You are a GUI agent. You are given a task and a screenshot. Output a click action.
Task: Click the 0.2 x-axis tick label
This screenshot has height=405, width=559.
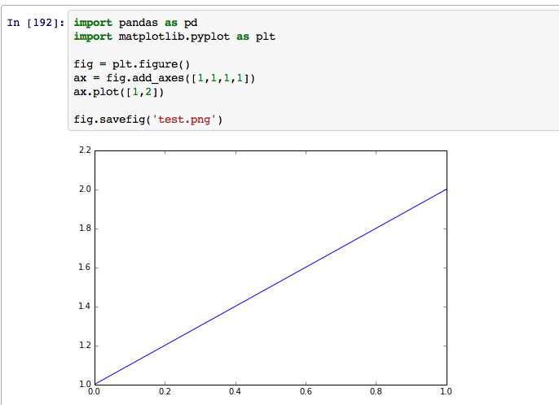[x=165, y=392]
